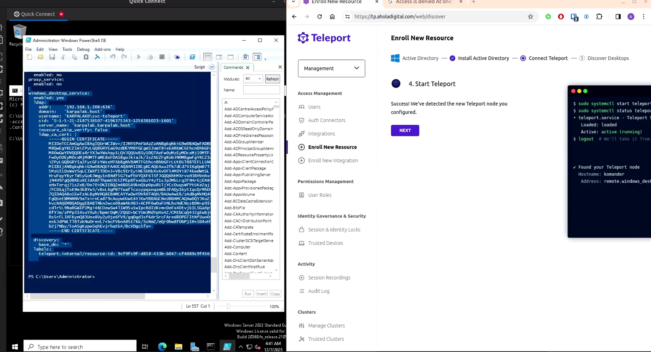Open Microsoft Edge from the taskbar
Viewport: 651px width, 352px height.
pos(162,346)
